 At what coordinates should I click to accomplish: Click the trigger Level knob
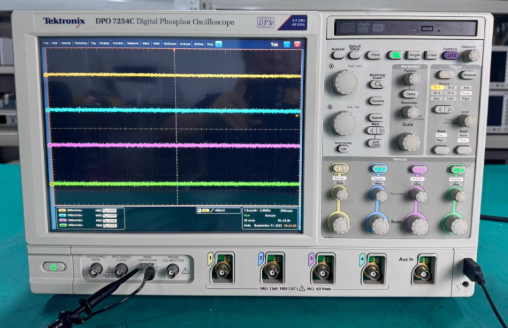coord(467,121)
